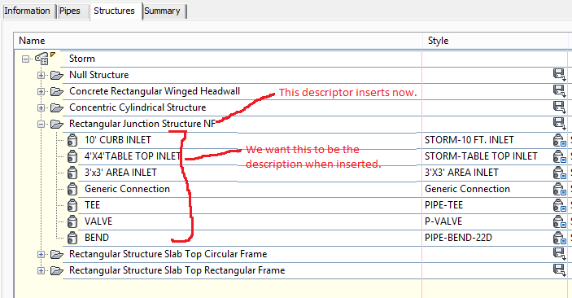Image resolution: width=572 pixels, height=298 pixels.
Task: Click style picker icon for Generic Connection style
Action: point(559,189)
